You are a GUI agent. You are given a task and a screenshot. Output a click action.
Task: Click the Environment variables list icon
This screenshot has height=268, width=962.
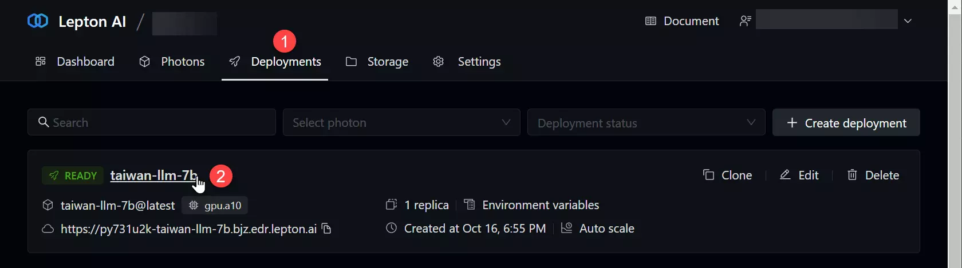470,205
